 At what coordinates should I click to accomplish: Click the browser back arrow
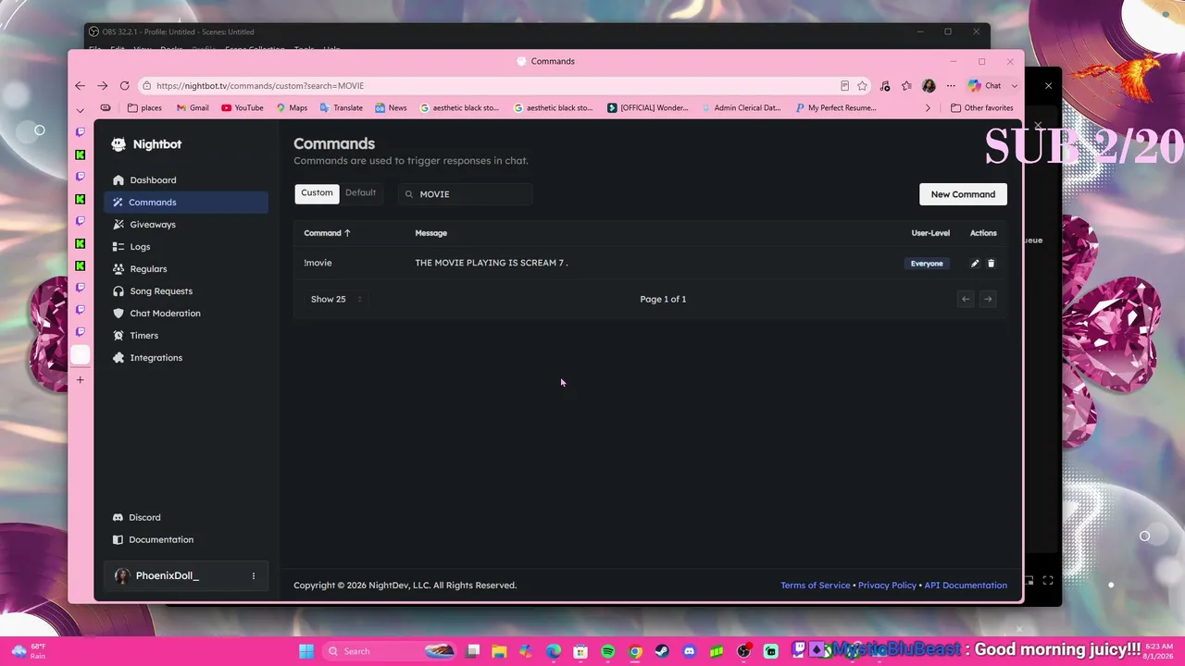click(x=81, y=86)
